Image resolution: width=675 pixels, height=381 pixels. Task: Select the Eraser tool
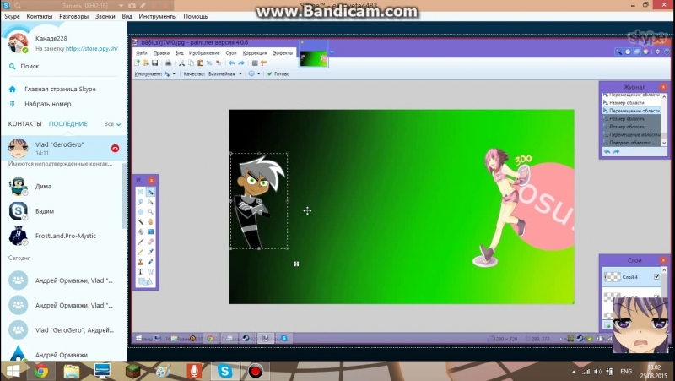150,242
